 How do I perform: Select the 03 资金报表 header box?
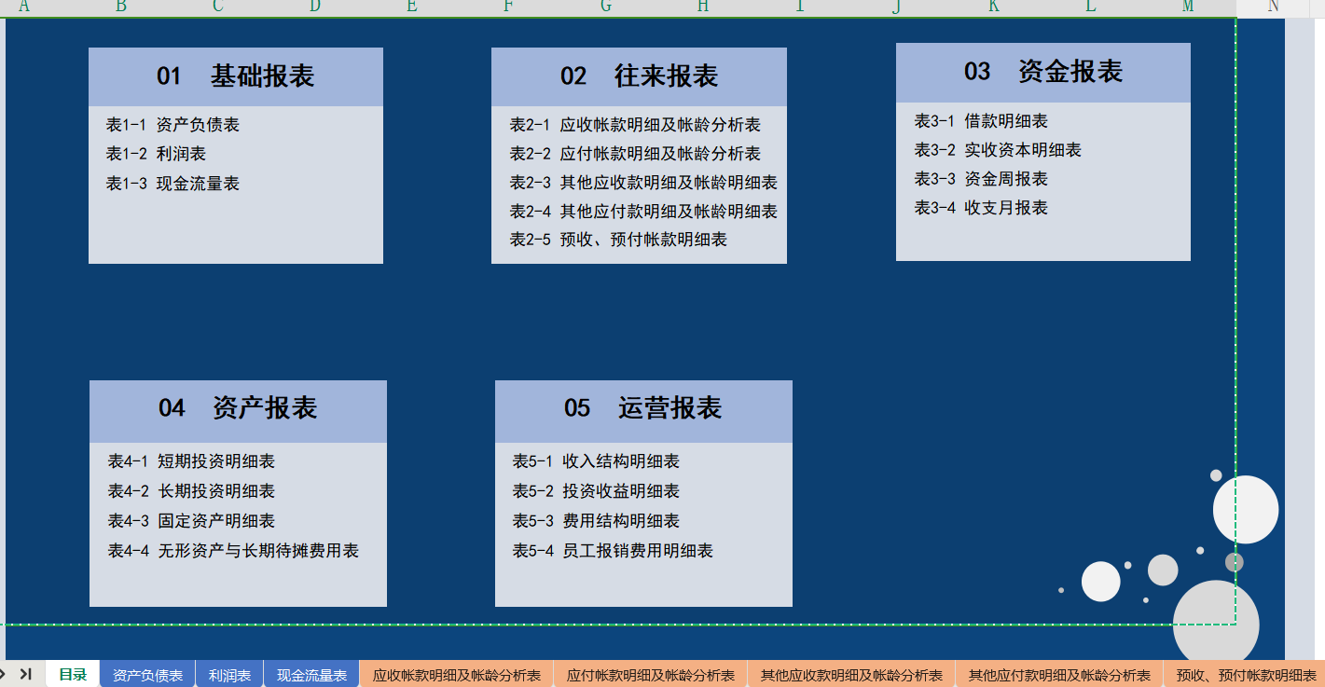point(1043,72)
